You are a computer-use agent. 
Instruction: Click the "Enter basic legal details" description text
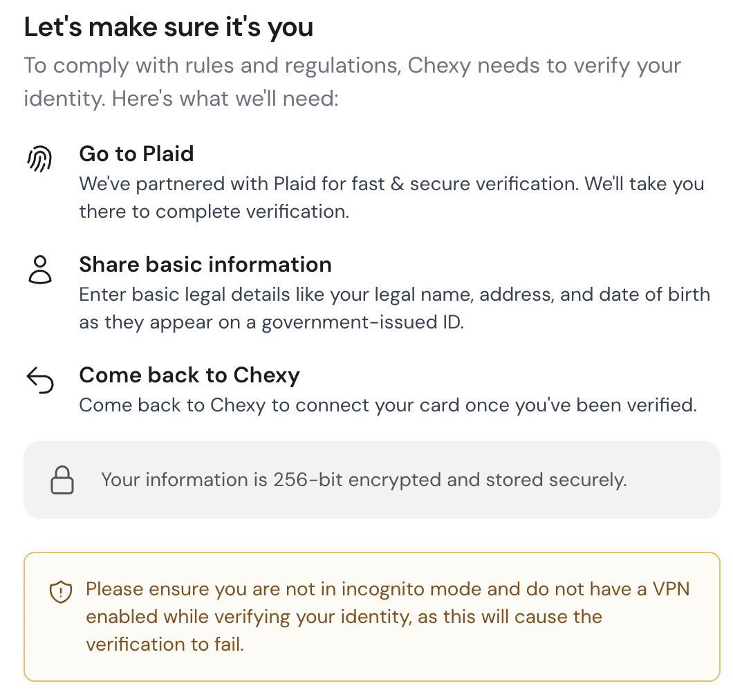pos(394,308)
